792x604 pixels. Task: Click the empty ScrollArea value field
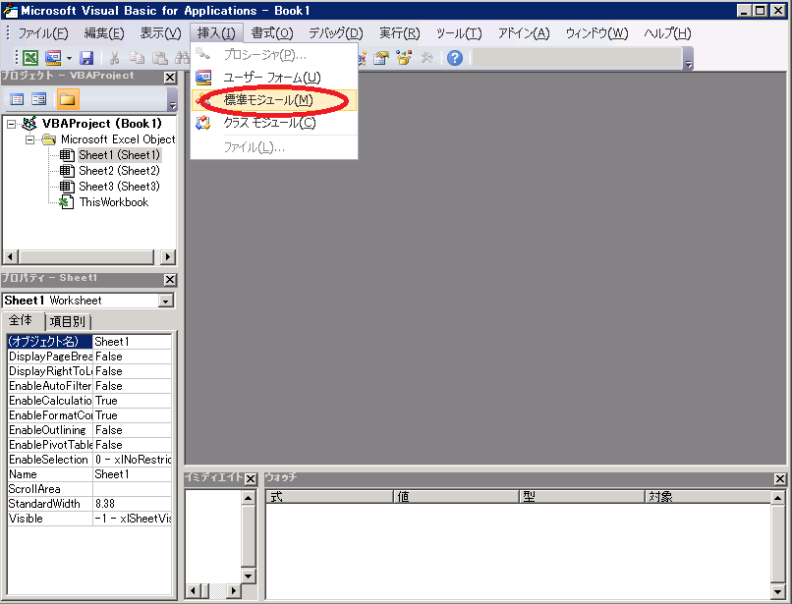coord(133,489)
